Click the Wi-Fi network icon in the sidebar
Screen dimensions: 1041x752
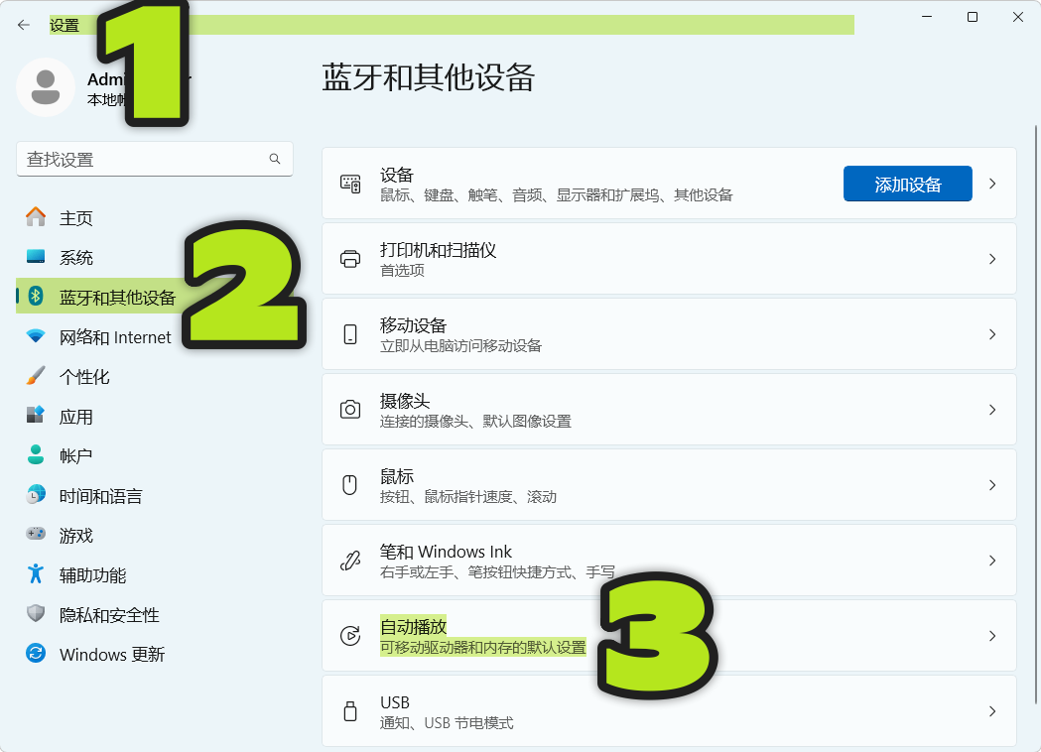36,336
